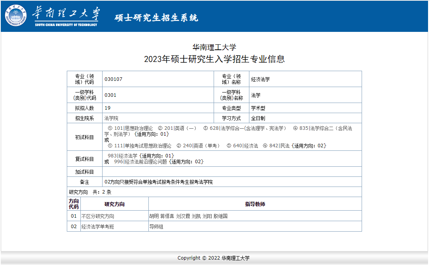This screenshot has height=267, width=430.
Task: Click the 一级学科(类别)名称 label cell
Action: [x=232, y=95]
